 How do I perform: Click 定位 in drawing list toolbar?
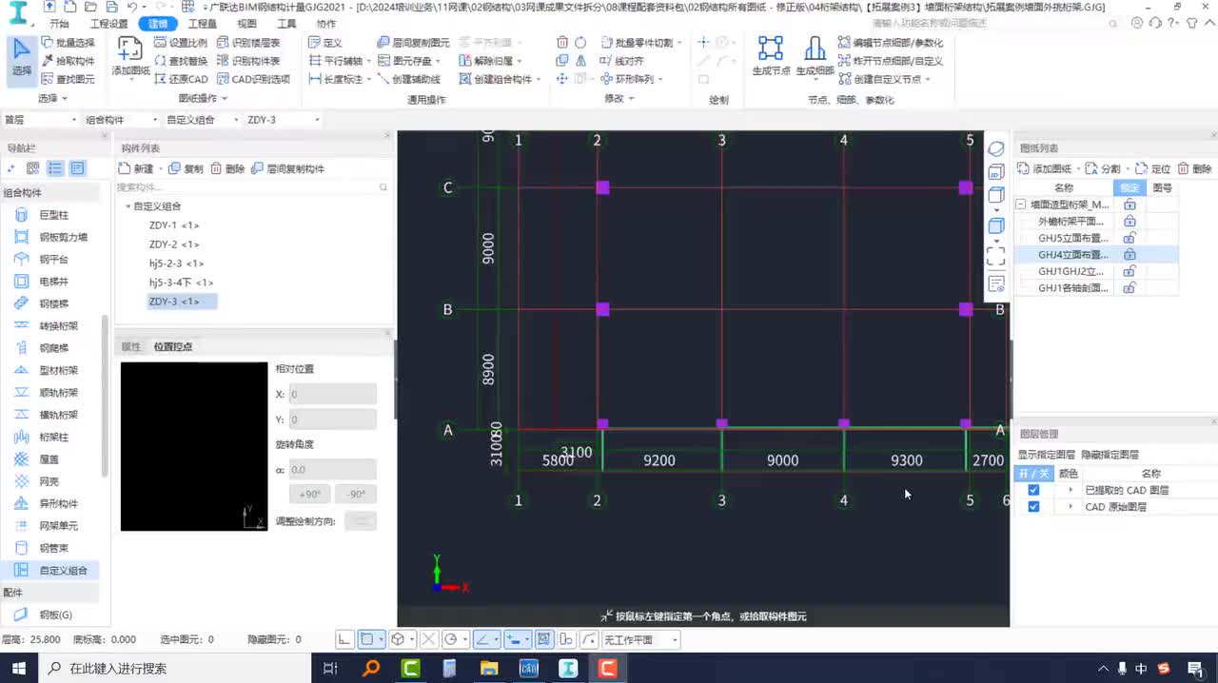pos(1154,168)
